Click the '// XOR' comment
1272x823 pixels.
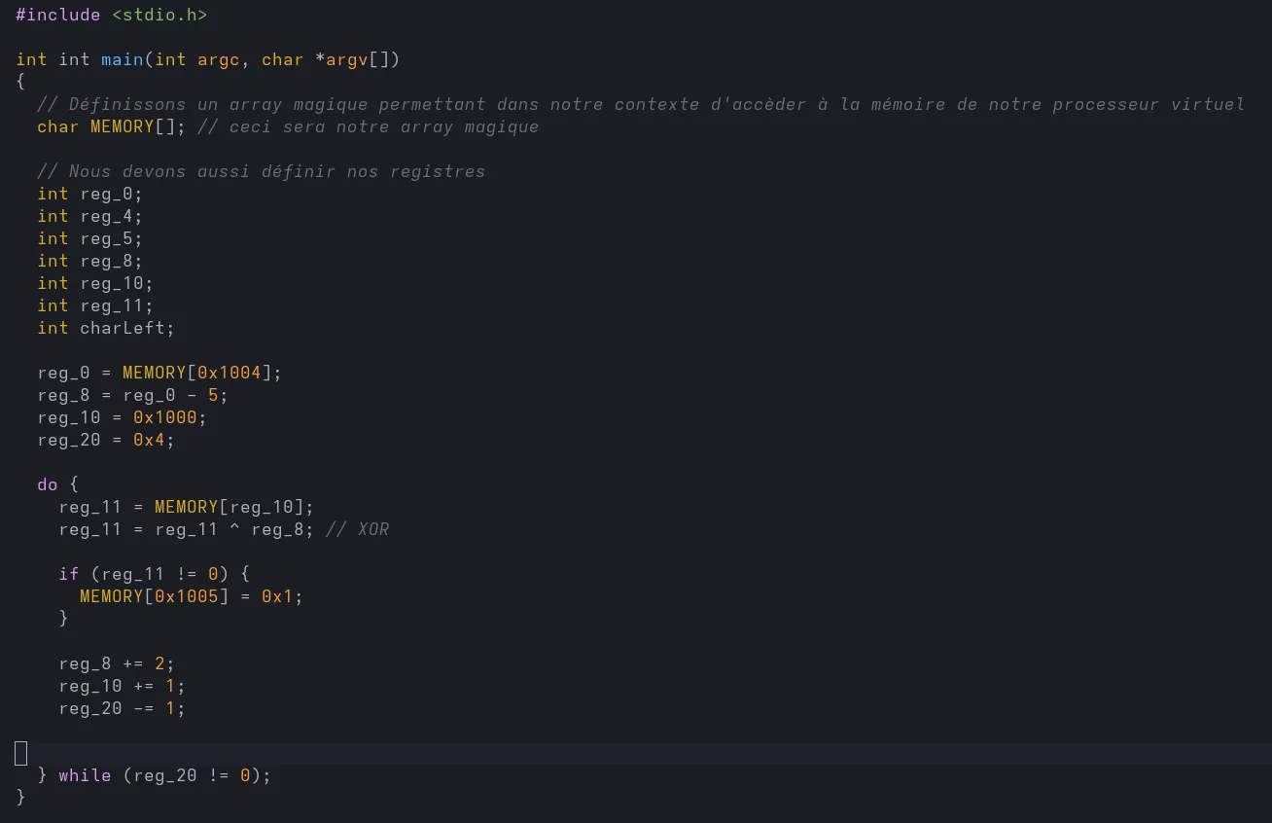coord(357,529)
